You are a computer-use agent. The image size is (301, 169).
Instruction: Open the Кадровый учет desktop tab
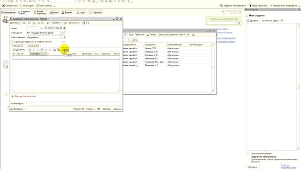(x=24, y=13)
